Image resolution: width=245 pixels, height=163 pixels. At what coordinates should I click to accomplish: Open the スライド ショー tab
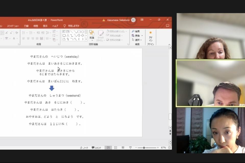[13, 26]
